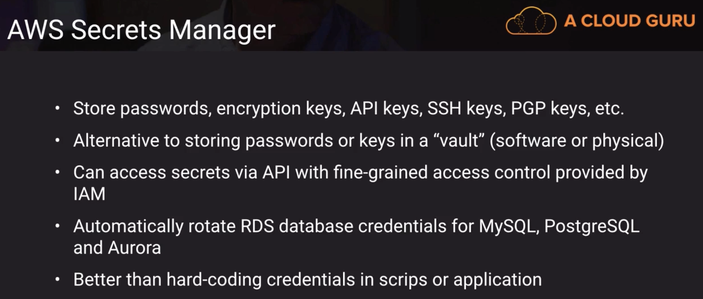Image resolution: width=703 pixels, height=299 pixels.
Task: Select the word "IAM" in third bullet
Action: 89,194
